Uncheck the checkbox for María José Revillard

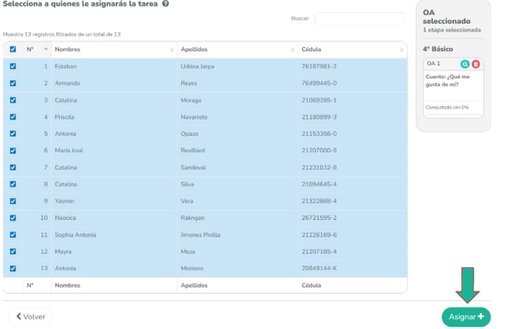click(13, 151)
